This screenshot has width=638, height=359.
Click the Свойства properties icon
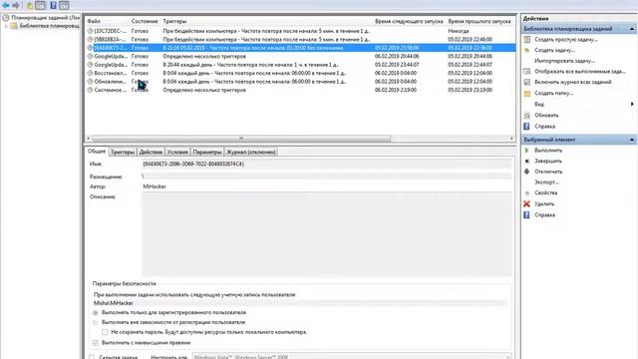(x=527, y=192)
